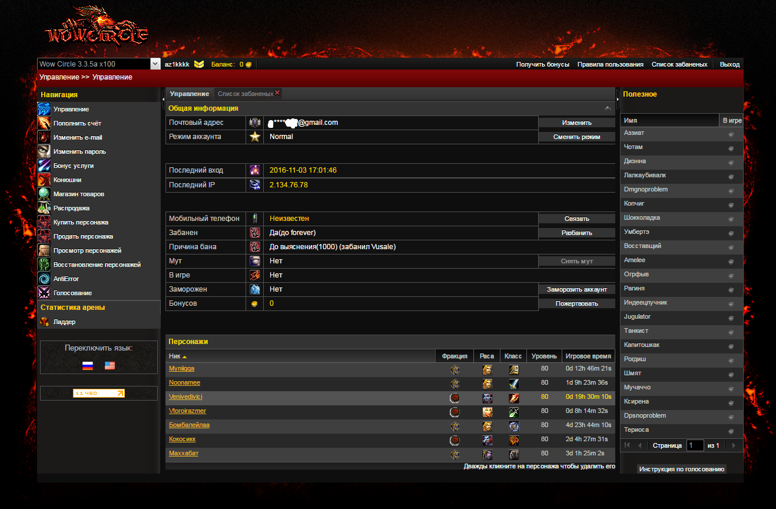Switch to the Список забаненых tab
Image resolution: width=776 pixels, height=509 pixels.
[245, 94]
